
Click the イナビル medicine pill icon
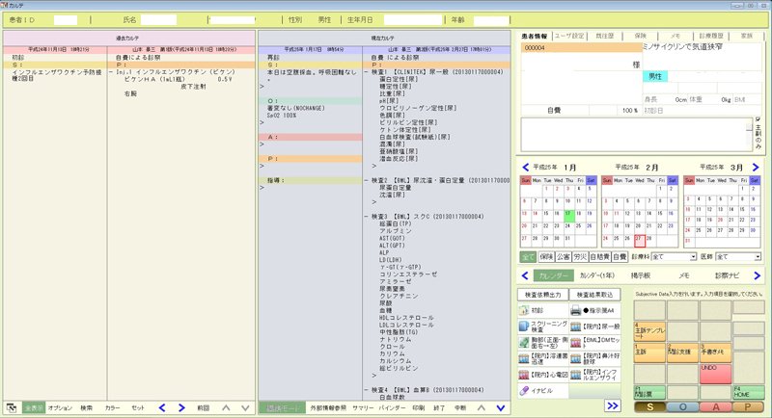[x=524, y=390]
